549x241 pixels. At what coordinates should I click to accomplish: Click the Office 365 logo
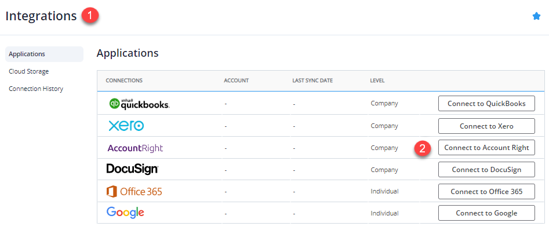coord(134,192)
